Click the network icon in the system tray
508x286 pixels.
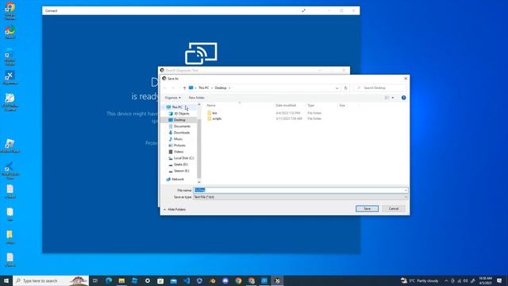click(x=459, y=280)
